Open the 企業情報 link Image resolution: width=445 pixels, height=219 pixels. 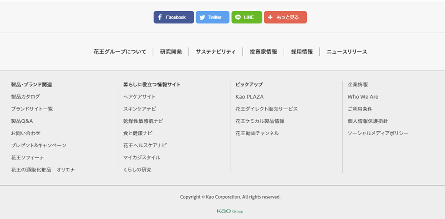pos(357,85)
